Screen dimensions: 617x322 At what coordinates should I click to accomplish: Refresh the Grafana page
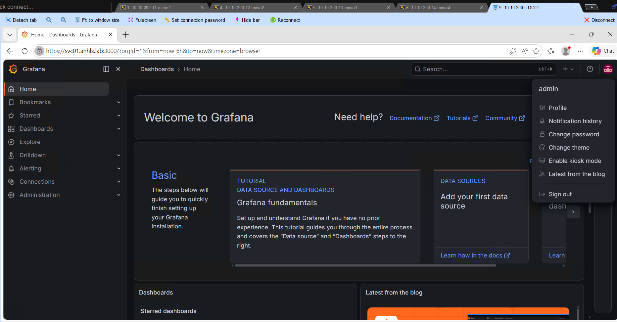24,51
